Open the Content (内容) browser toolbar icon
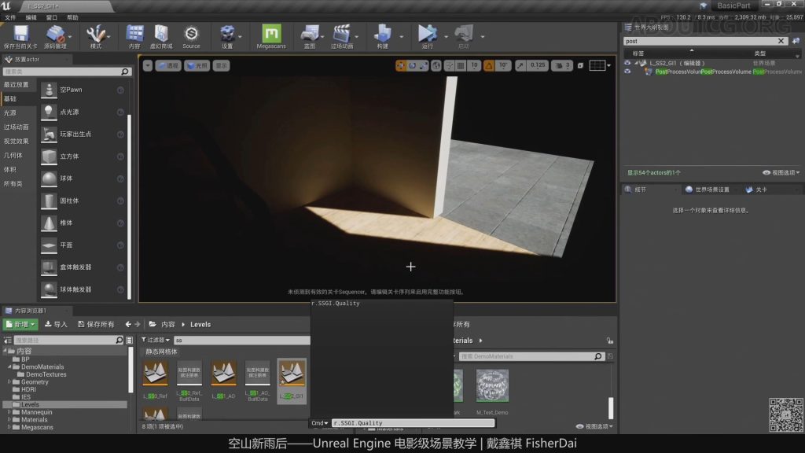 tap(134, 33)
